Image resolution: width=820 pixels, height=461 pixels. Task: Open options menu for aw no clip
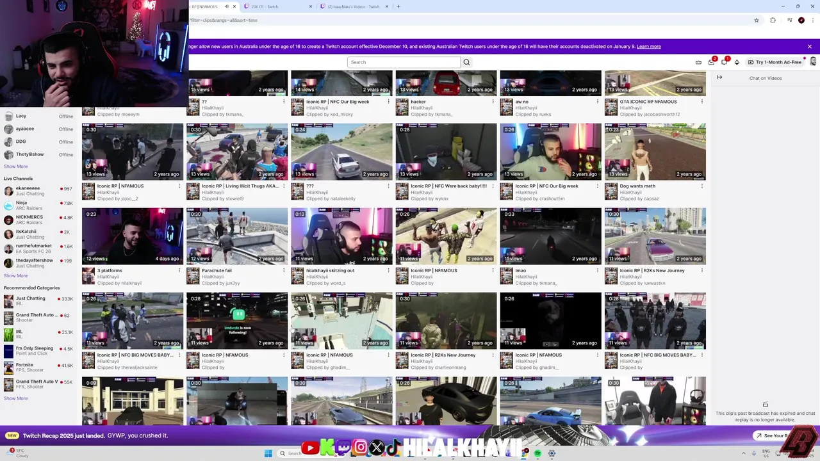click(597, 102)
